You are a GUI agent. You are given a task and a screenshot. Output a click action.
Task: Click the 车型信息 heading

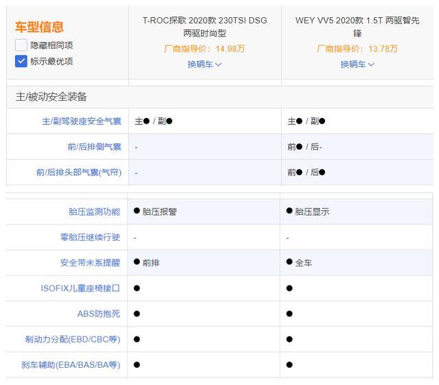[39, 27]
